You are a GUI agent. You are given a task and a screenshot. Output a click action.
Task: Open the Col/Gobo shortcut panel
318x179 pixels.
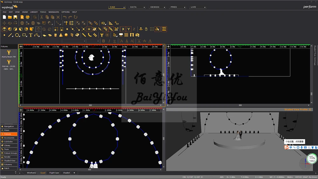point(9,142)
